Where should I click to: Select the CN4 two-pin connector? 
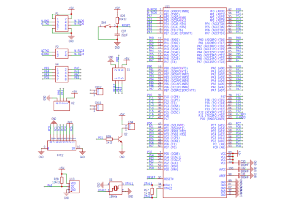tap(132, 126)
